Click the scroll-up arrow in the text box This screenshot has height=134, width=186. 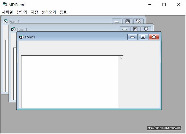pyautogui.click(x=121, y=58)
